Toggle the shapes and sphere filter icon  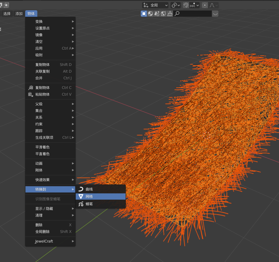click(x=157, y=14)
